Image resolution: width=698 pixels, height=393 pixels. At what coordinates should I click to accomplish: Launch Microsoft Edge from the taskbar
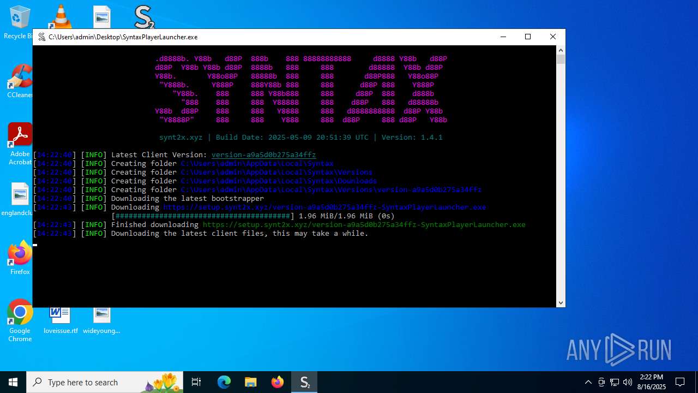pos(224,382)
